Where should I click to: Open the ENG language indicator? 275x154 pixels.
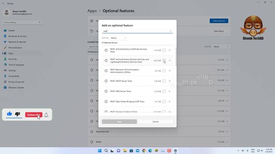[x=253, y=151]
